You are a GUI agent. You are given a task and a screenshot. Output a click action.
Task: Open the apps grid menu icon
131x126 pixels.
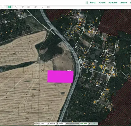pyautogui.click(x=87, y=3)
